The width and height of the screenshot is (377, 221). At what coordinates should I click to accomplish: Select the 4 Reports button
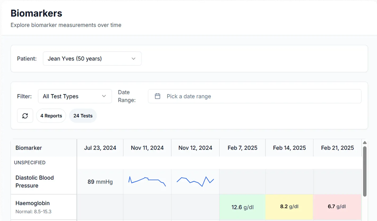(51, 116)
